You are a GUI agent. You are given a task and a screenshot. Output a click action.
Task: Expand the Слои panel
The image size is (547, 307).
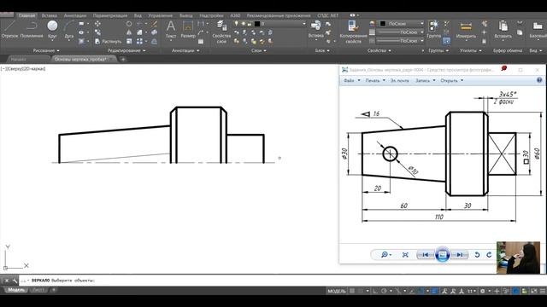click(x=259, y=50)
